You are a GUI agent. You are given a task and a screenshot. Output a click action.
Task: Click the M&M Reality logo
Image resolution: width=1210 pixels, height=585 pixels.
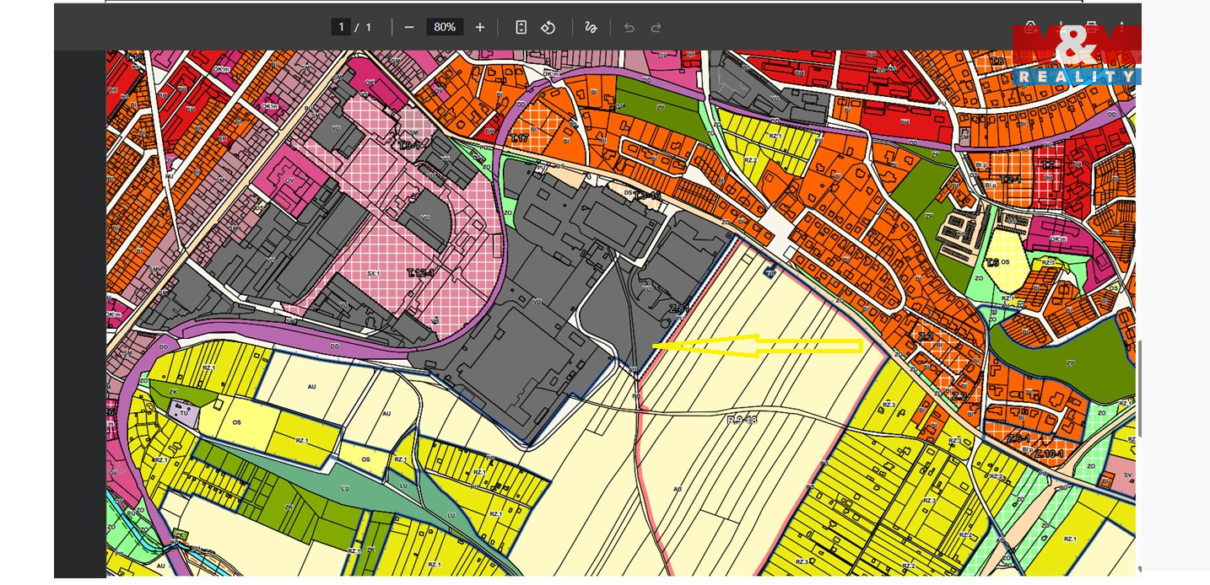point(1077,55)
